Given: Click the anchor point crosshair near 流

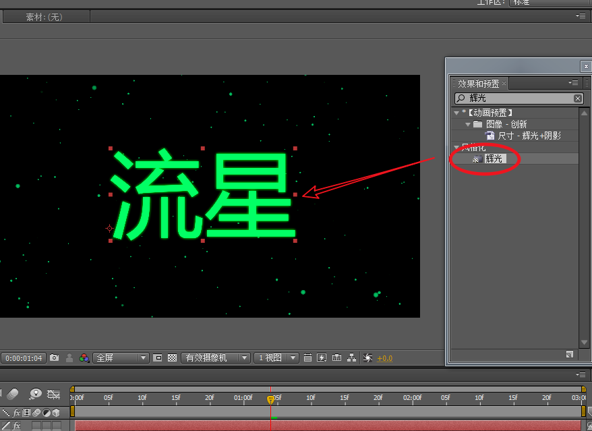Looking at the screenshot, I should [x=109, y=228].
